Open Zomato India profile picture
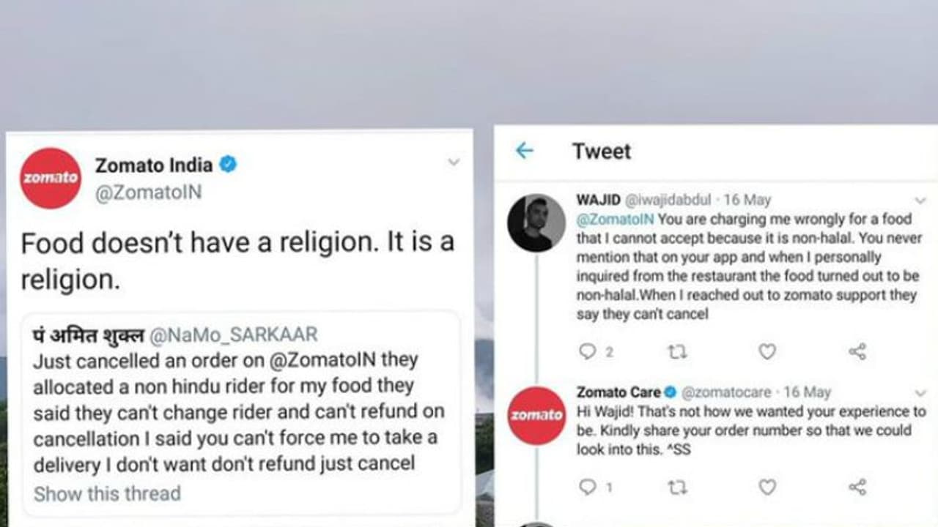Screen dimensions: 938x527 coord(51,178)
